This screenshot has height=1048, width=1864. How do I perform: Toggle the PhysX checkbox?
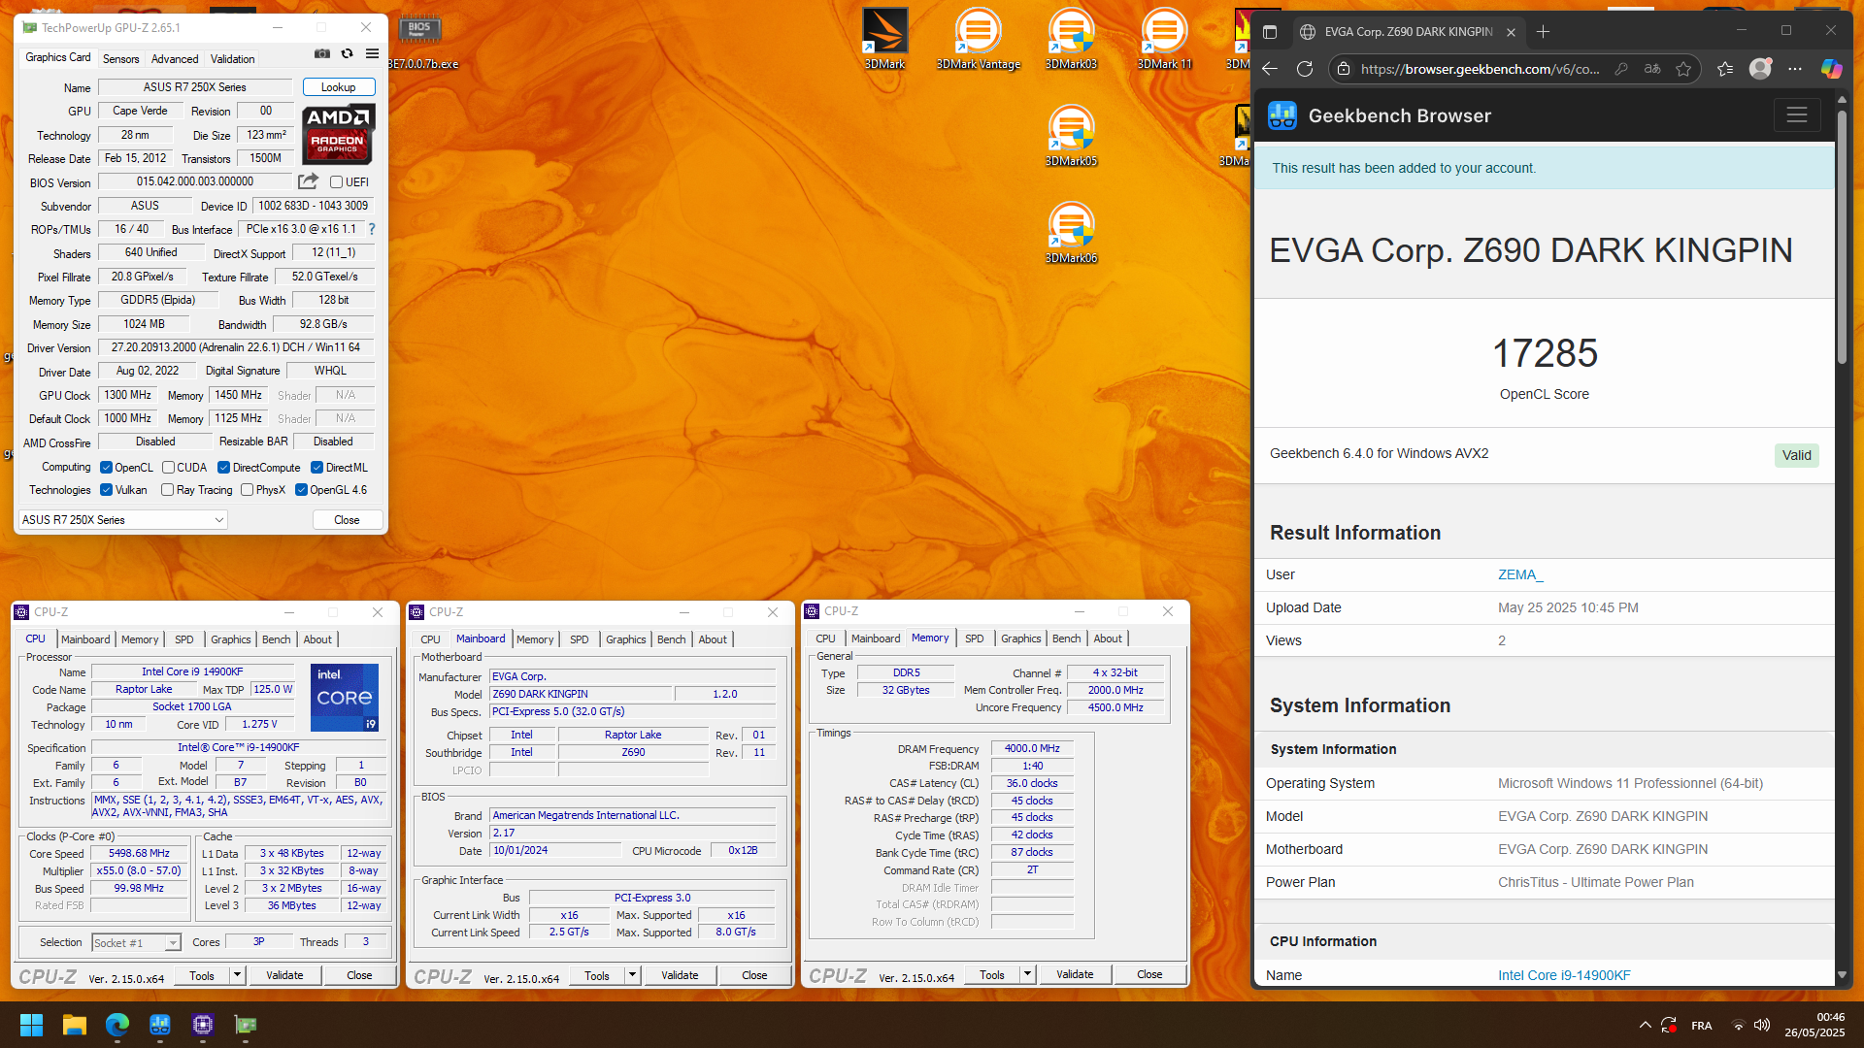tap(248, 490)
